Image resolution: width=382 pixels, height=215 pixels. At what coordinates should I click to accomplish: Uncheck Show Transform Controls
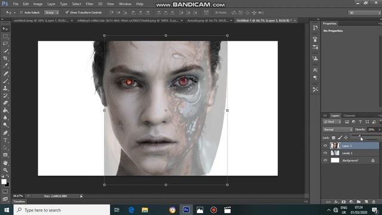pos(67,13)
